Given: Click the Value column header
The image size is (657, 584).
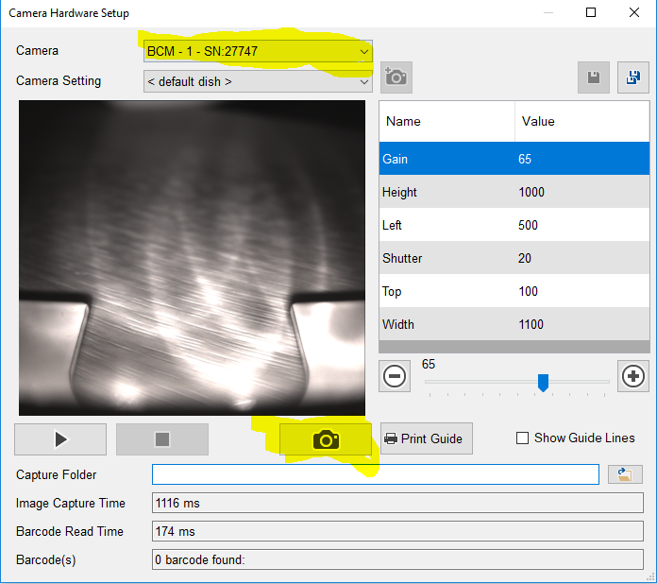Looking at the screenshot, I should tap(581, 121).
